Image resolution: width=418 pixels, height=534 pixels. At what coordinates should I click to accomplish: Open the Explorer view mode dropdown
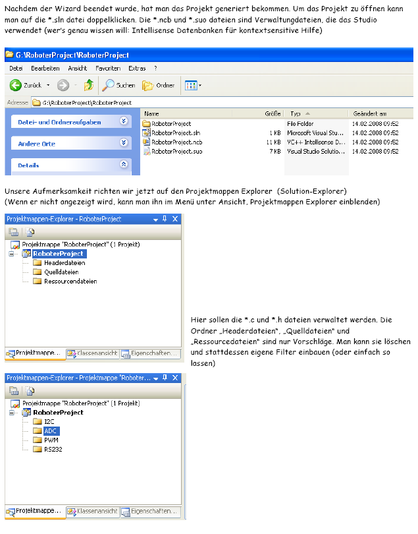[x=193, y=85]
